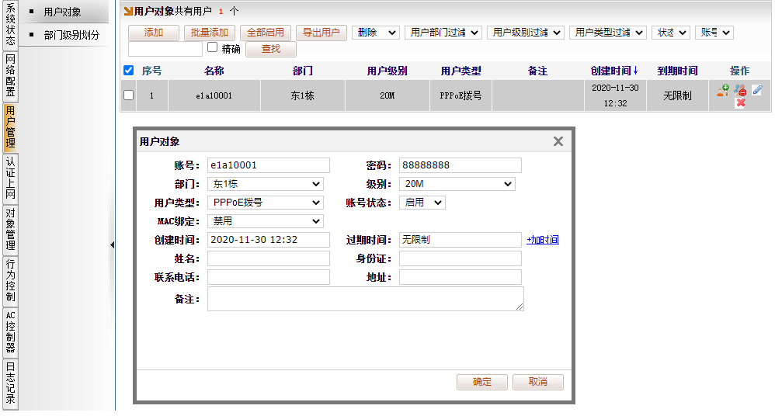Open the 认证上网 sidebar tab

[x=10, y=179]
